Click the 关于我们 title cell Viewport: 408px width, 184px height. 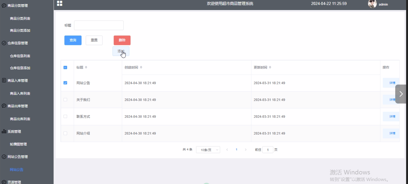pos(83,100)
